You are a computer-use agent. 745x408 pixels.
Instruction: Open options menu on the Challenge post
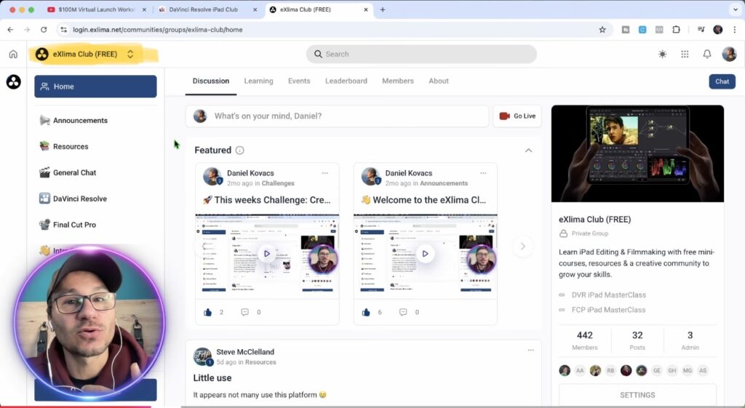(x=325, y=173)
